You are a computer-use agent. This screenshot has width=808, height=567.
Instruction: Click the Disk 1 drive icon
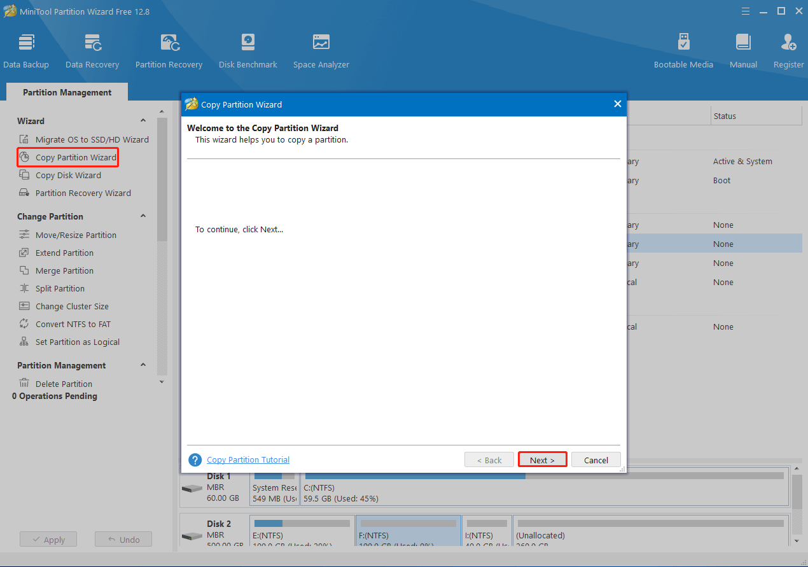[192, 489]
